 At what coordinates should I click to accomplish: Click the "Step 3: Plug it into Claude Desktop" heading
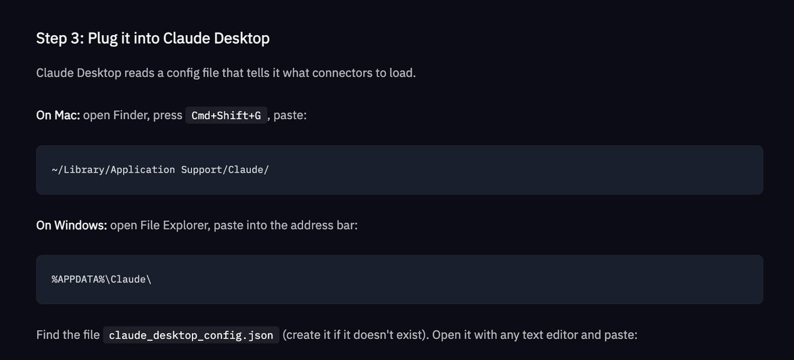(x=153, y=38)
